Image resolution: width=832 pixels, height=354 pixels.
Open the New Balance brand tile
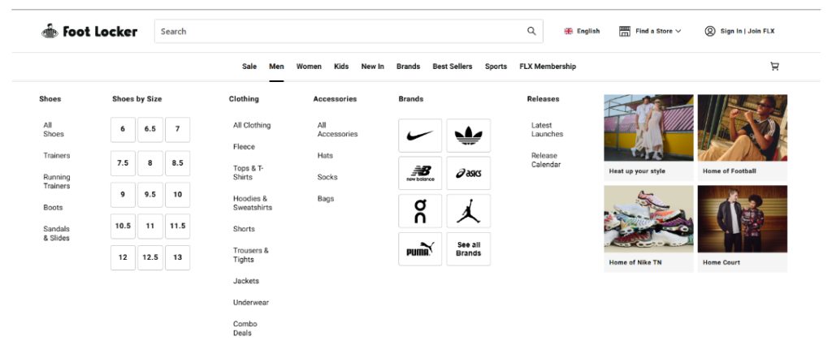click(x=420, y=173)
